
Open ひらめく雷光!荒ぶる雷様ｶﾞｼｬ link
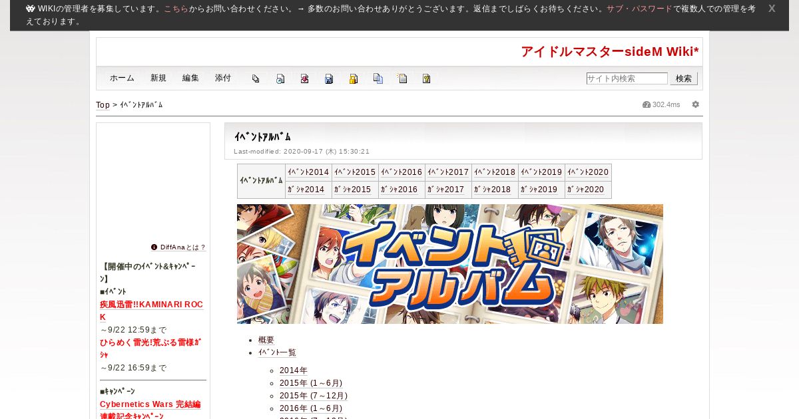[150, 349]
